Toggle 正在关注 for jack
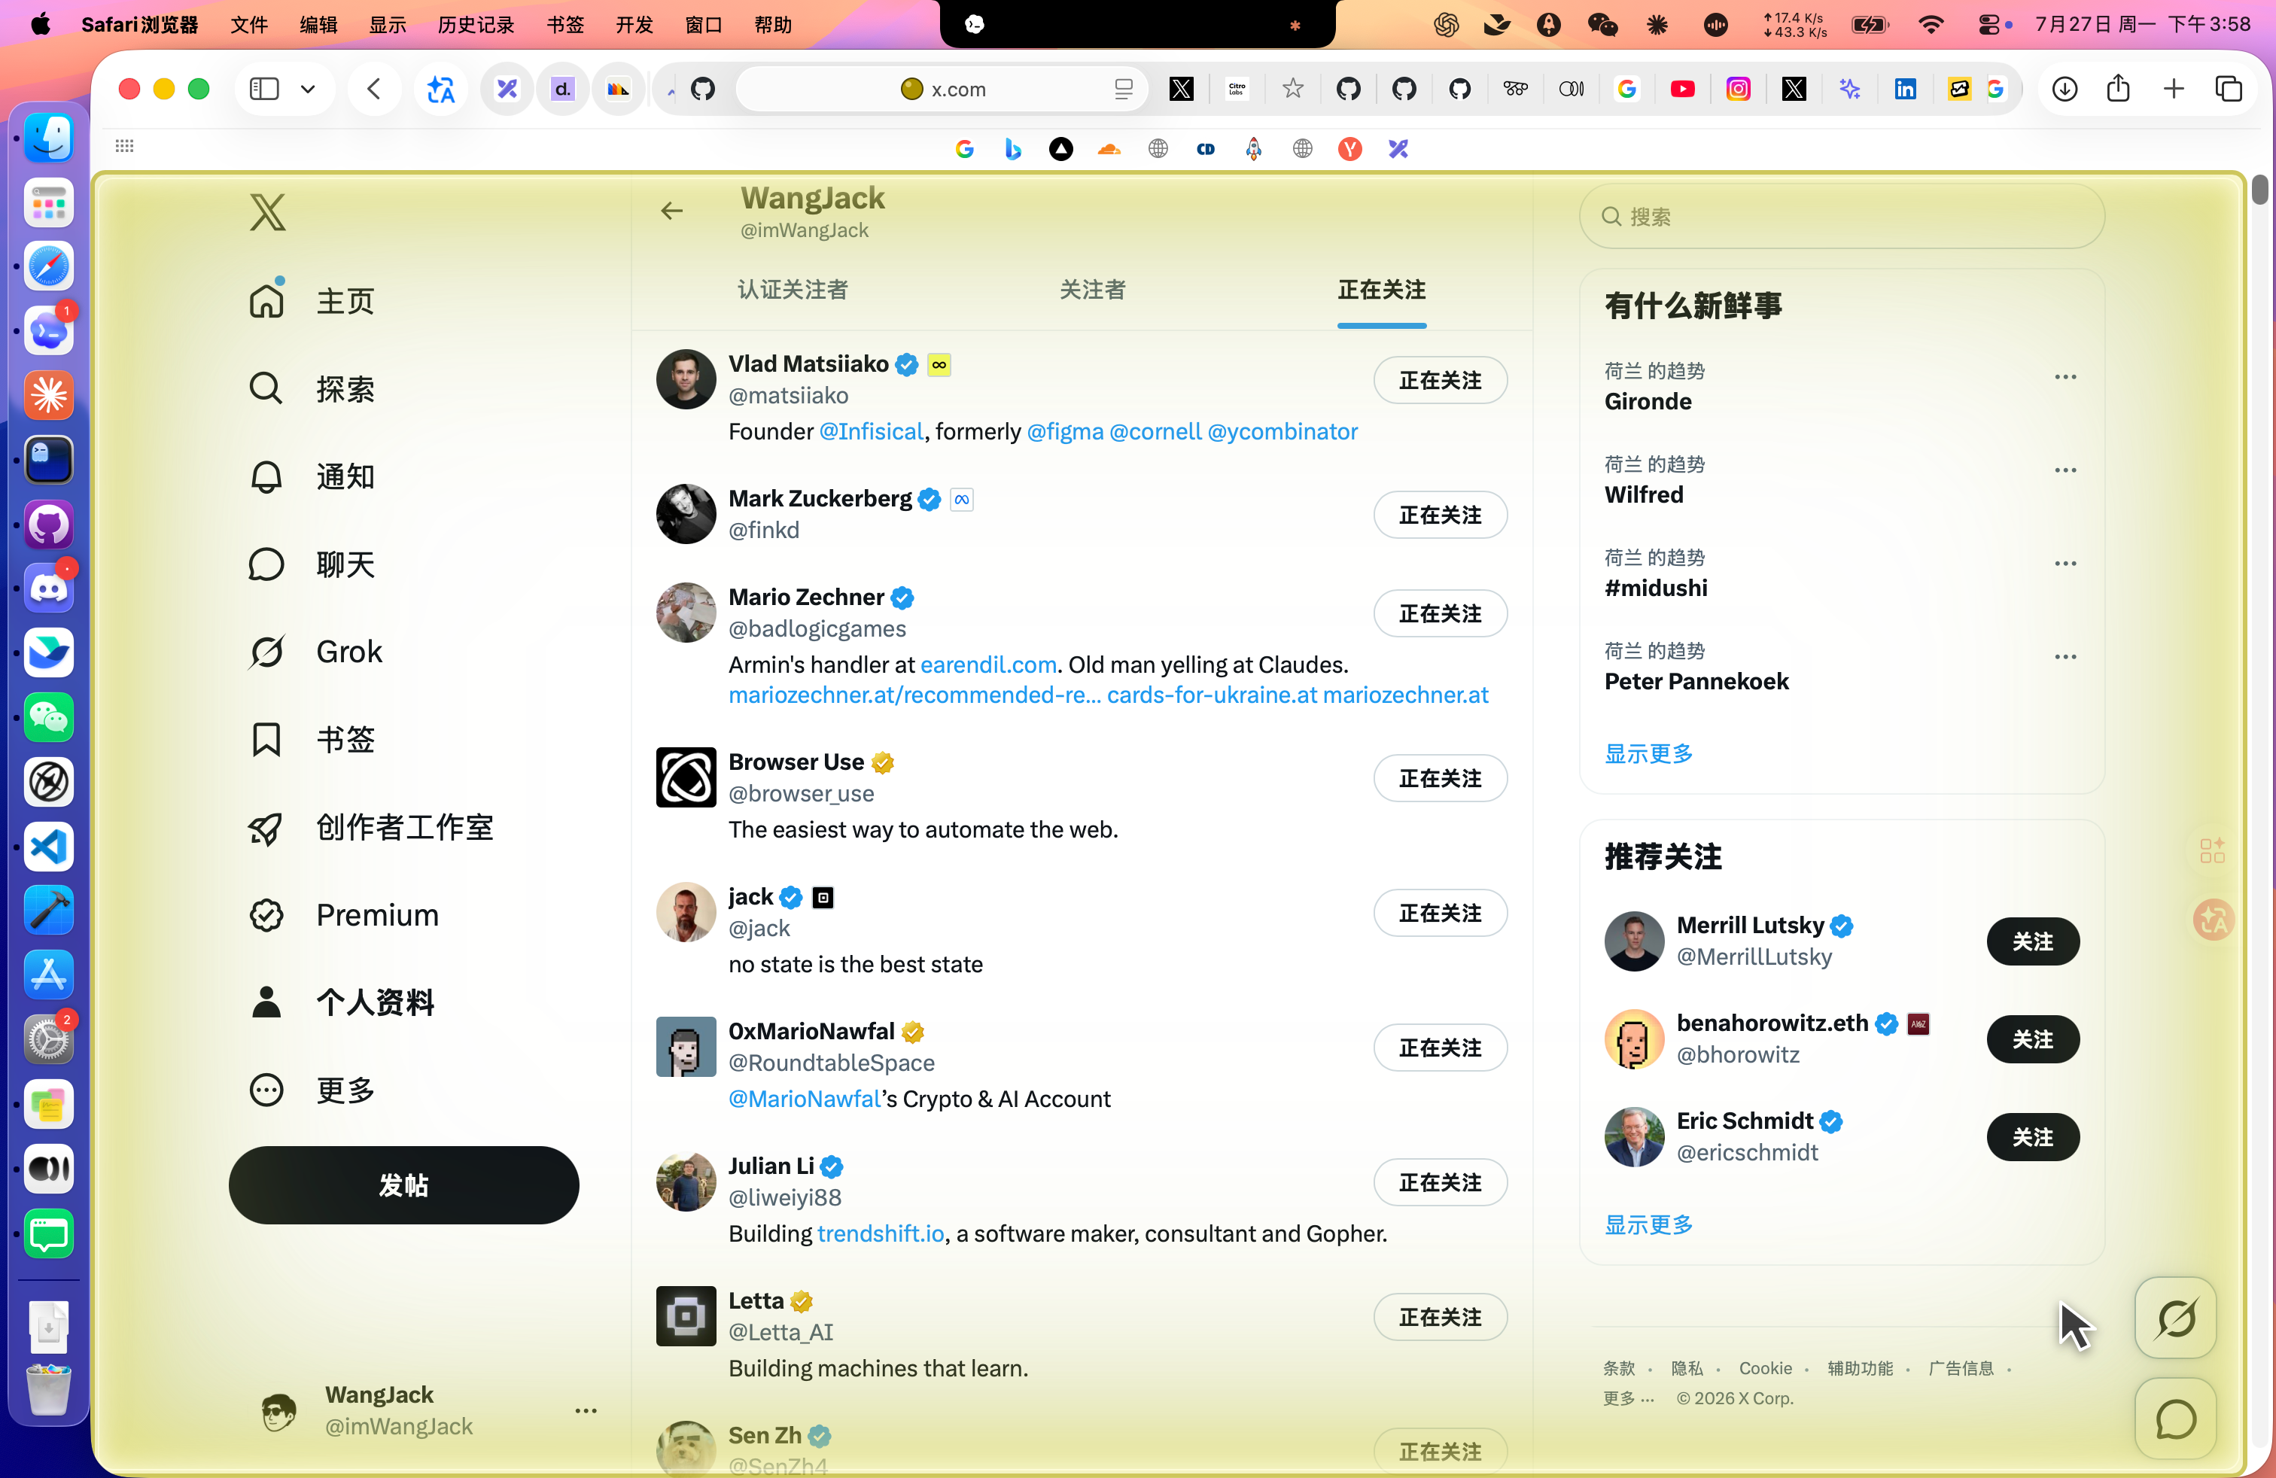 (1441, 913)
